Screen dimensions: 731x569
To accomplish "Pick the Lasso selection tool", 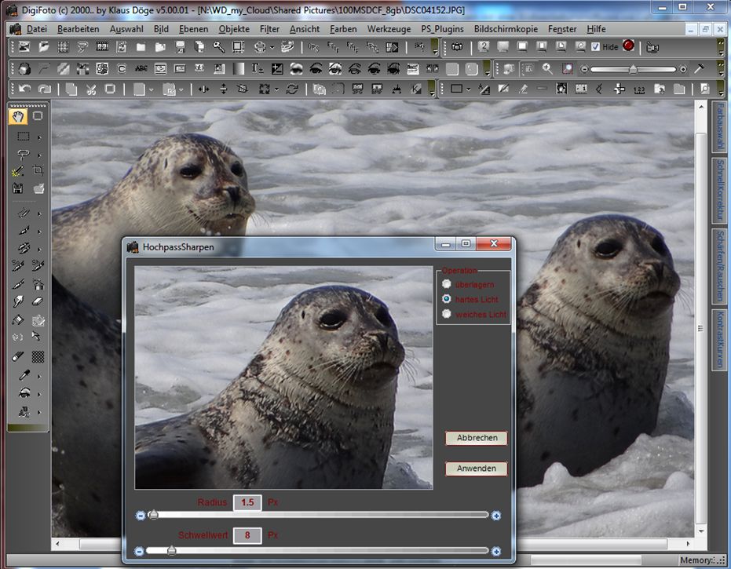I will tap(23, 154).
